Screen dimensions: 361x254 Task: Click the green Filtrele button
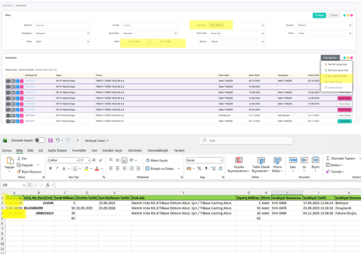tap(319, 15)
